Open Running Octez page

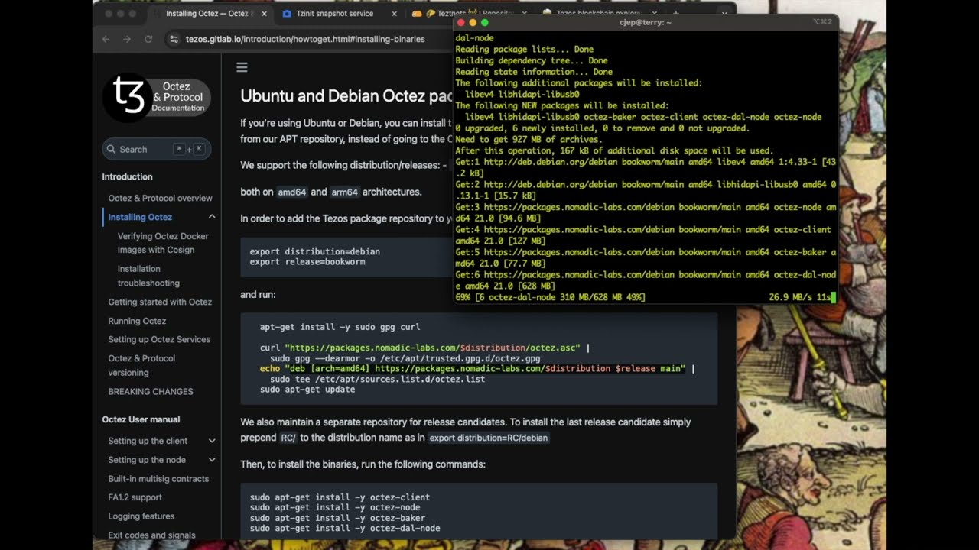click(x=137, y=321)
